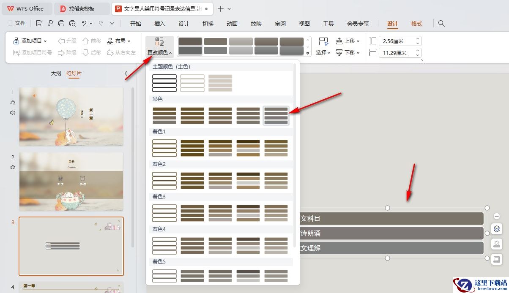Click 前移 move forward button

pos(92,41)
